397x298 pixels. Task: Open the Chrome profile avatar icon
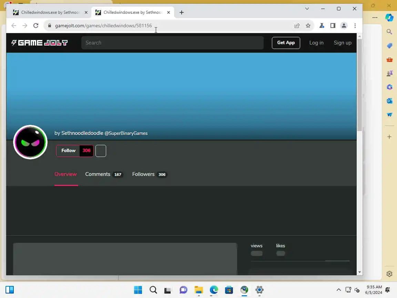click(x=344, y=26)
